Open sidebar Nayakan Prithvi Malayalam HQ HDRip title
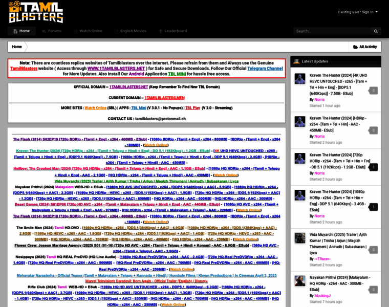 [340, 283]
